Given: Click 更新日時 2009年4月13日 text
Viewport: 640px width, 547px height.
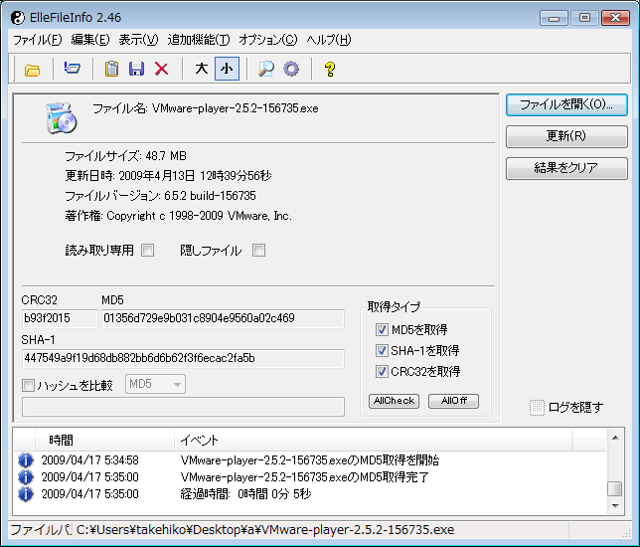Looking at the screenshot, I should (x=168, y=176).
